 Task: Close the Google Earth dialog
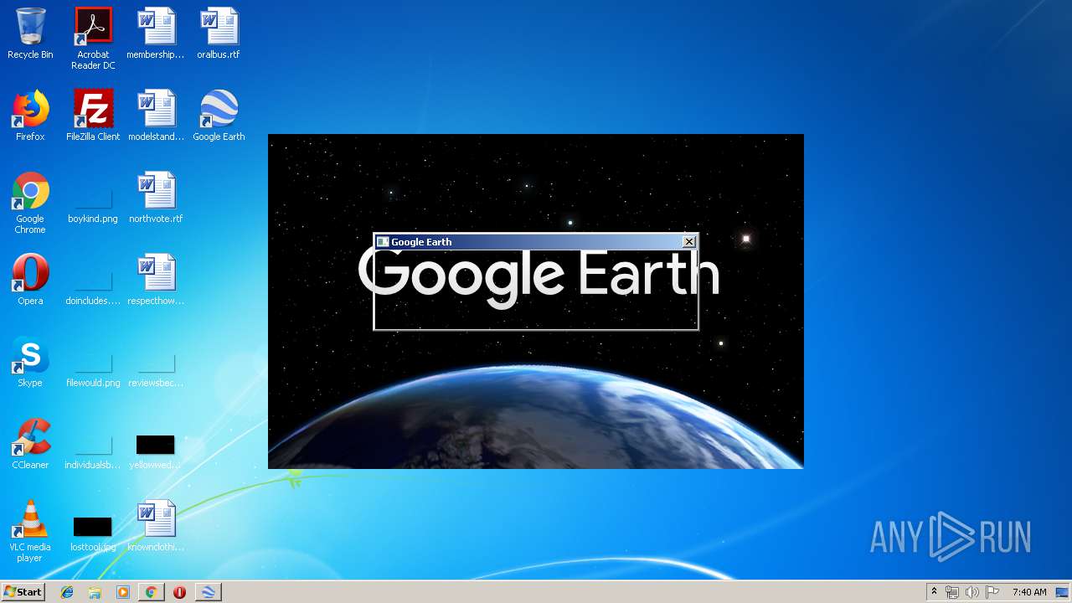click(x=689, y=242)
